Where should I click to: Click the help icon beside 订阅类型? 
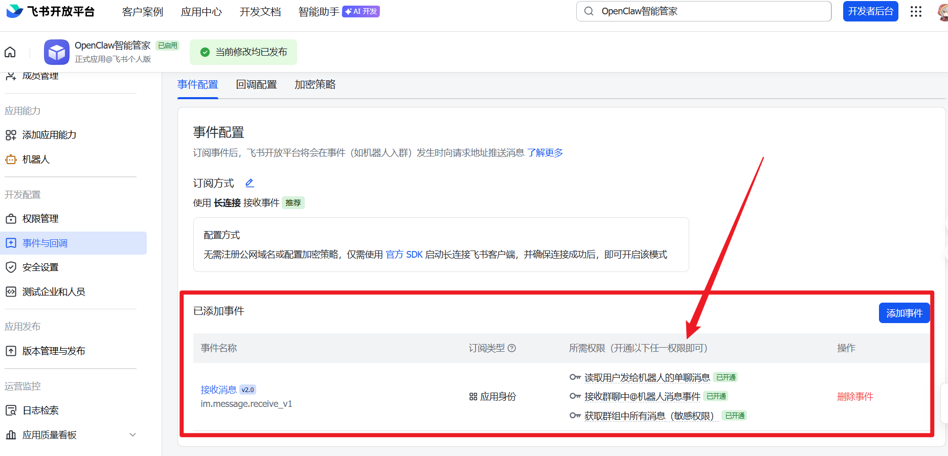[x=512, y=348]
